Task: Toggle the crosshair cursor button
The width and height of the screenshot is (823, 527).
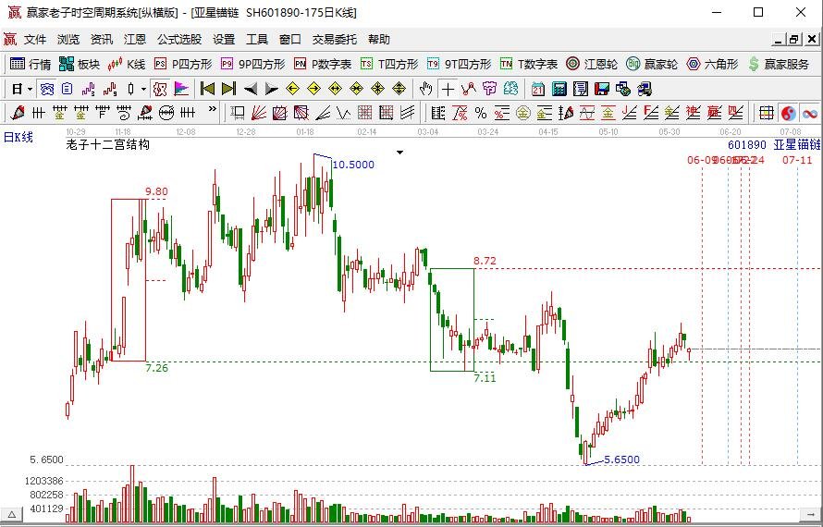Action: click(x=448, y=89)
